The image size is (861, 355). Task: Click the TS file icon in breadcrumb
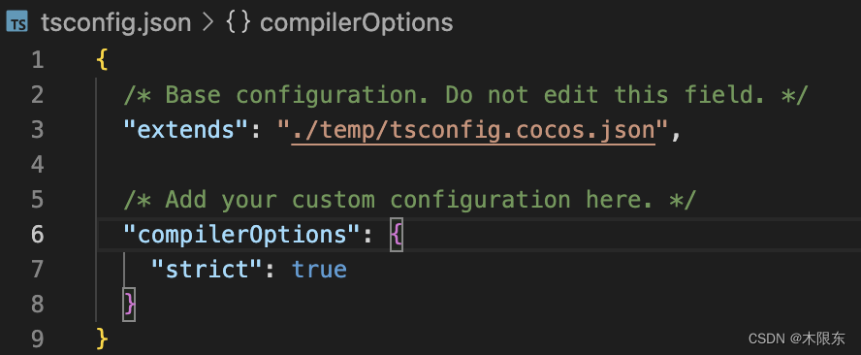click(x=17, y=23)
